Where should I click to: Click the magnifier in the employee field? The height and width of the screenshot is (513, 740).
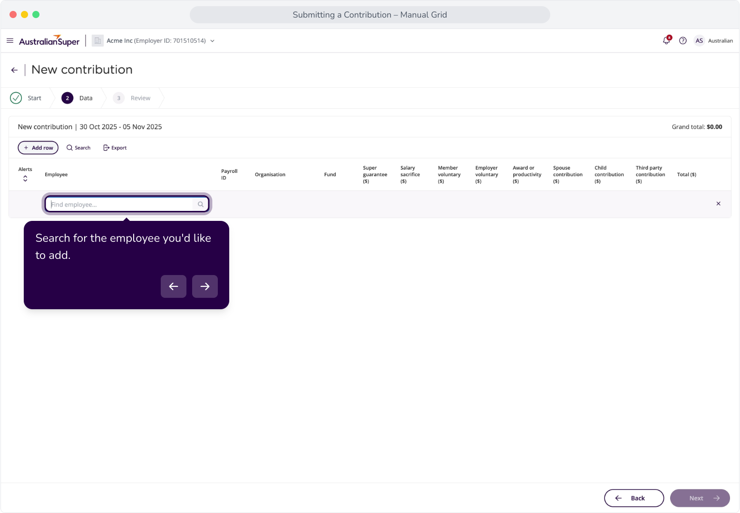click(201, 204)
